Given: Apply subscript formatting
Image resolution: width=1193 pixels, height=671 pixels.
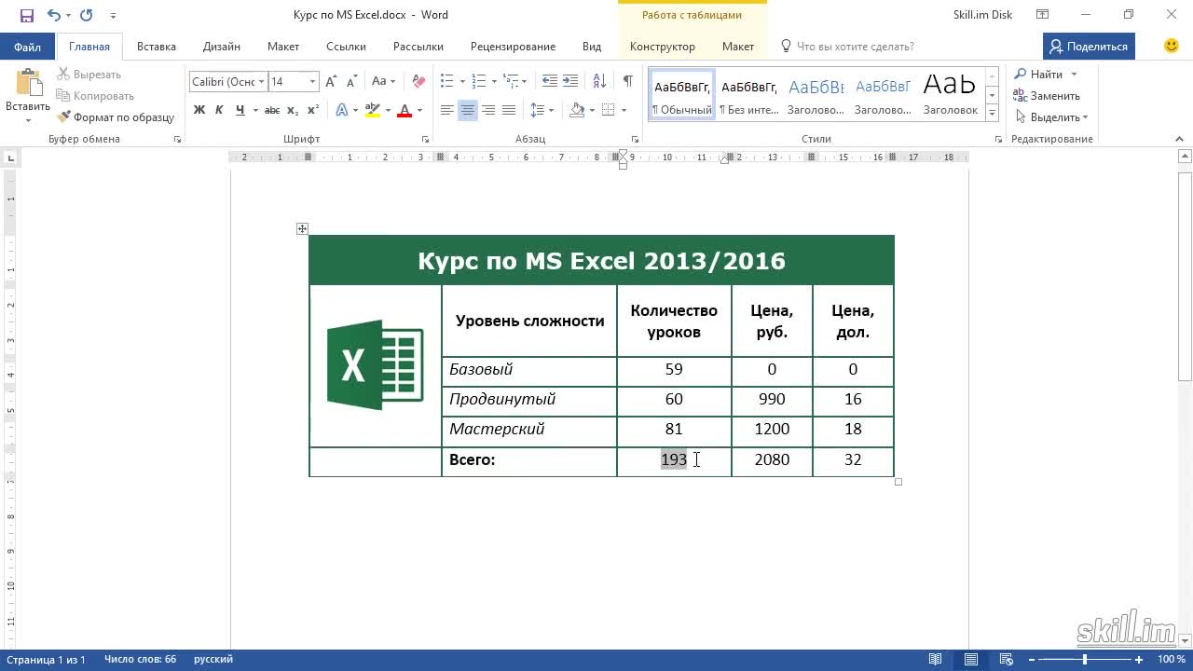Looking at the screenshot, I should (x=293, y=110).
